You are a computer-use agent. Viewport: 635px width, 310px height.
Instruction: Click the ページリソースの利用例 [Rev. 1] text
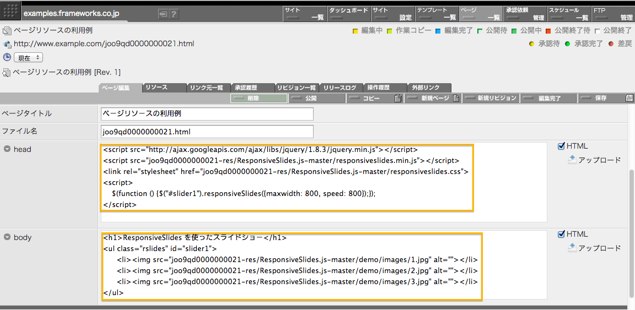(67, 73)
